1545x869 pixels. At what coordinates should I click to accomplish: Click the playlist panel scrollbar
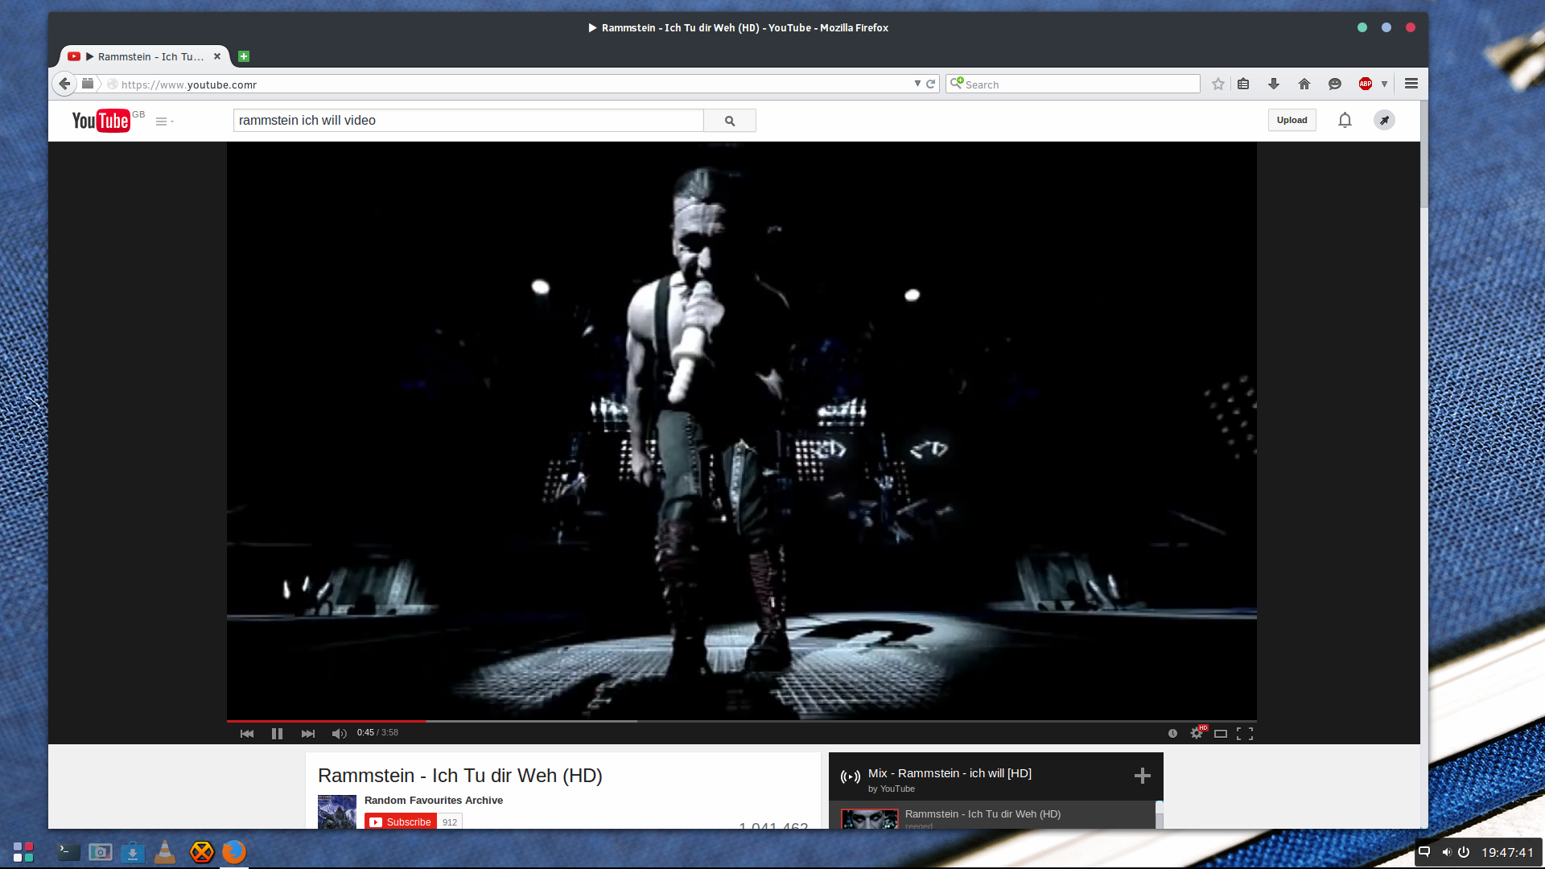pos(1160,815)
